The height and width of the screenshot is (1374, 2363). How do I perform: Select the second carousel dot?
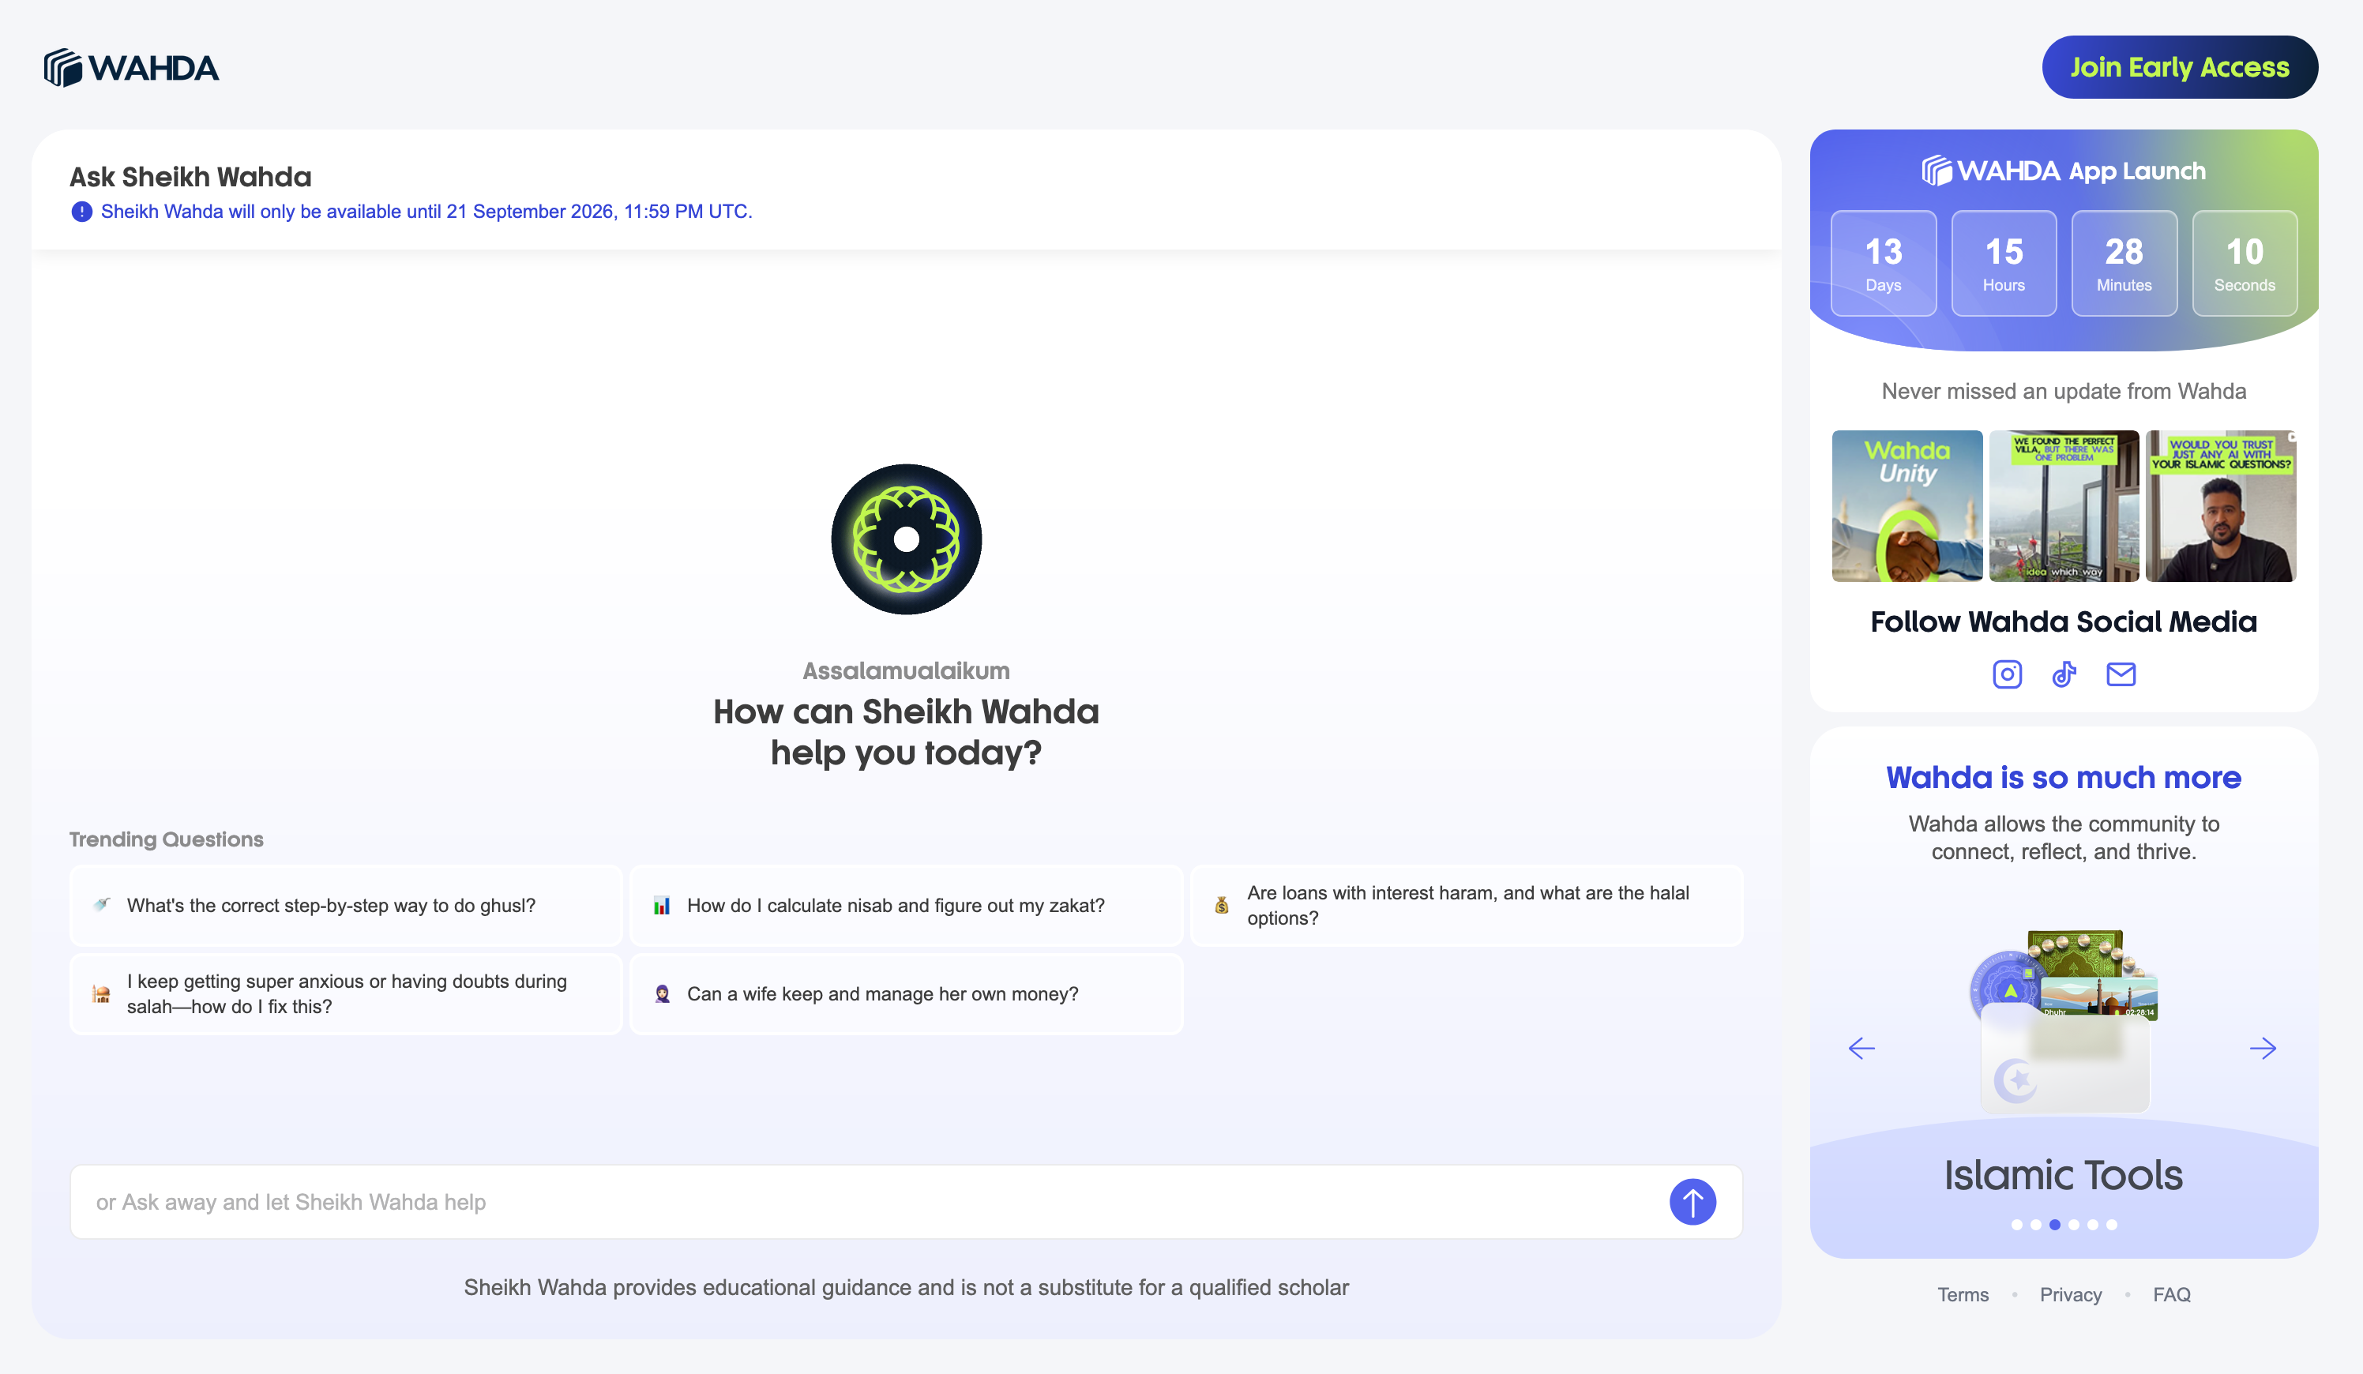2034,1224
